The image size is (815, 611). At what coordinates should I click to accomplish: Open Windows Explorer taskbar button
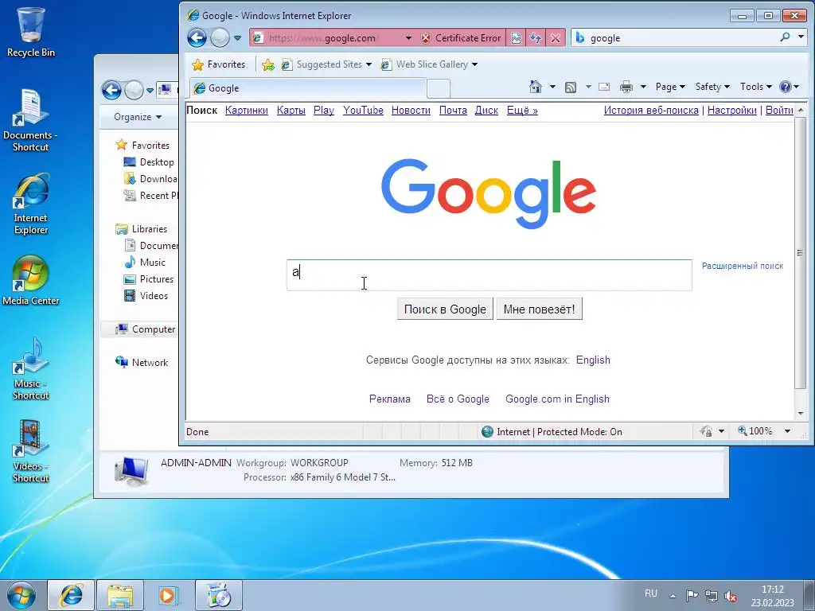coord(120,595)
